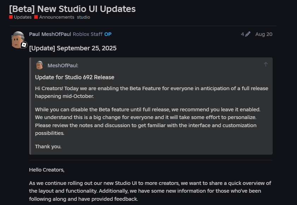Open the Updates category link
The image size is (297, 205).
click(23, 17)
